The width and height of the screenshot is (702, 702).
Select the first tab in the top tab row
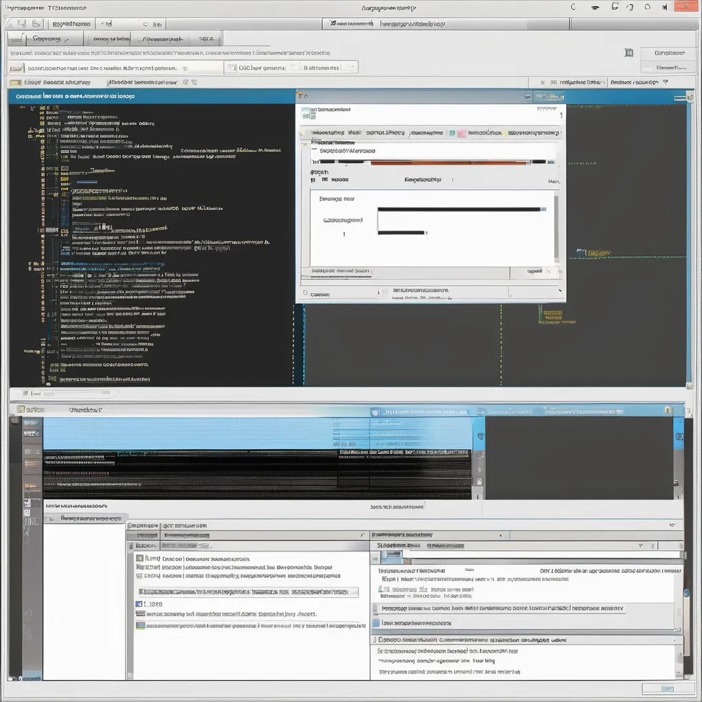[49, 40]
